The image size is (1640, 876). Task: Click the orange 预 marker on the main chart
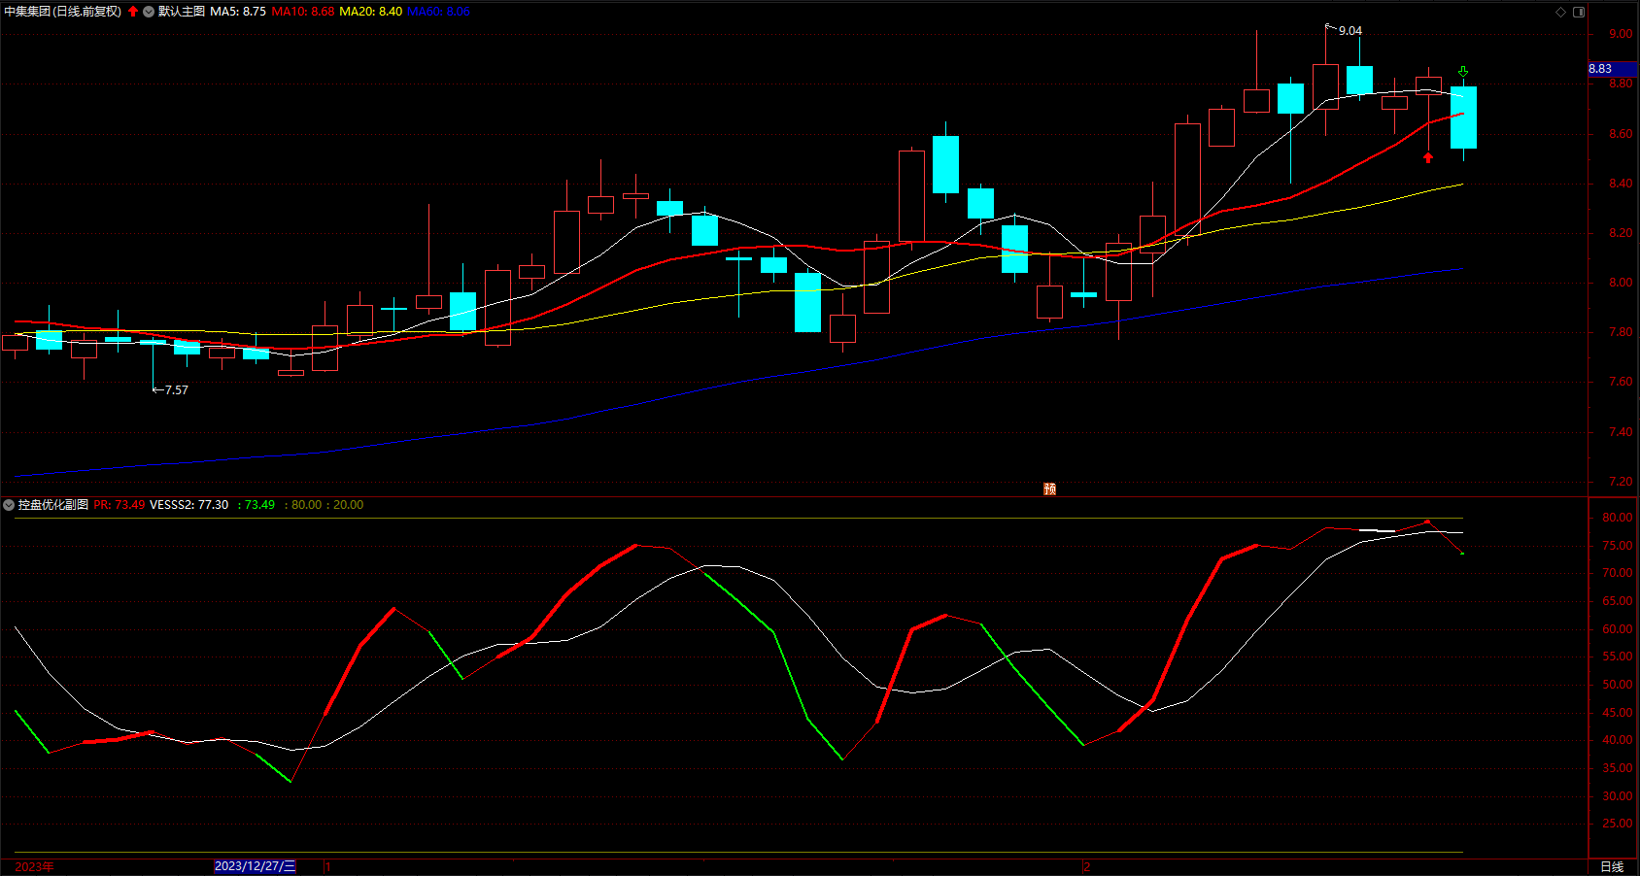[1049, 489]
